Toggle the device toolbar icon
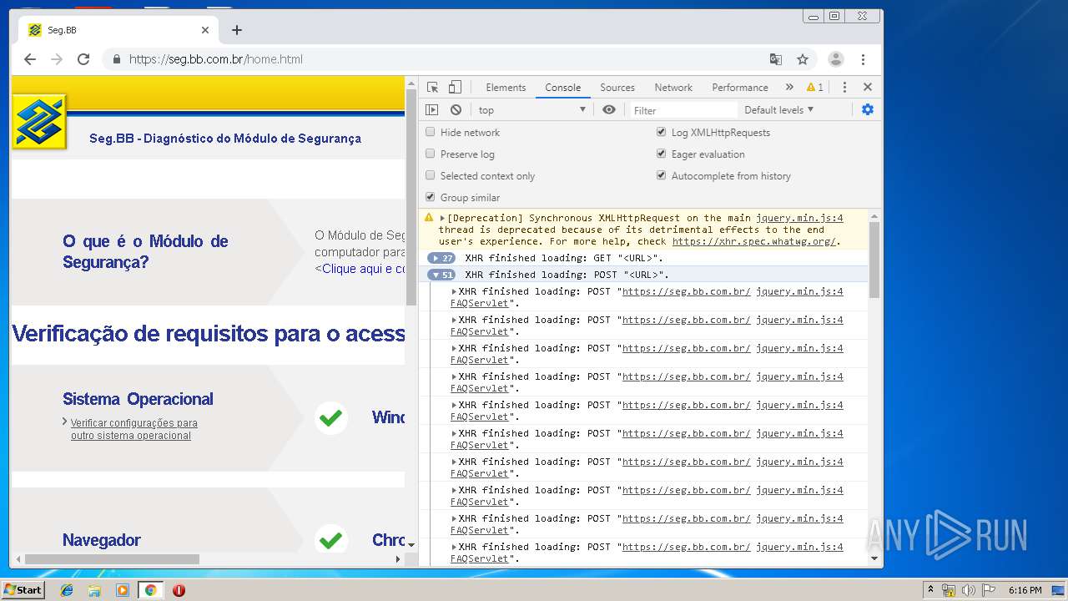 455,87
